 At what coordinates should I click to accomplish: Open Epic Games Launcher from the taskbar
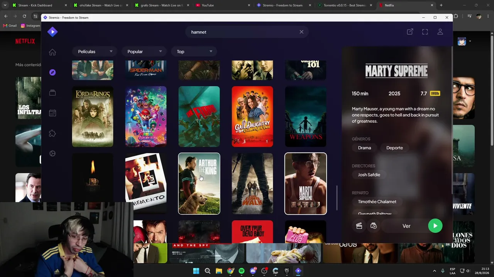[287, 271]
